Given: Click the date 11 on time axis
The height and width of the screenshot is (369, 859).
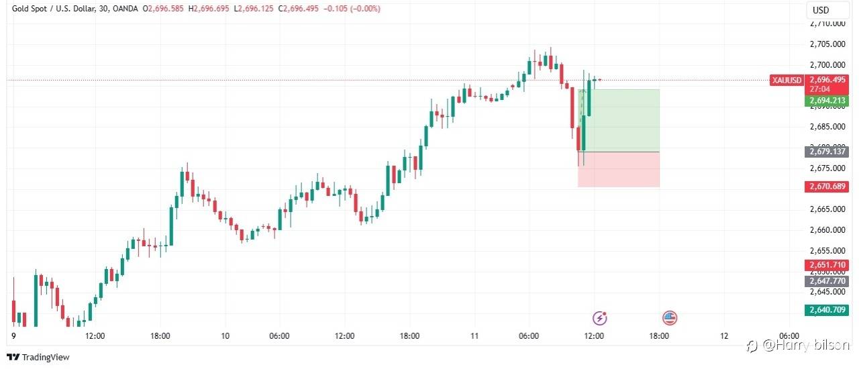Looking at the screenshot, I should tap(474, 335).
